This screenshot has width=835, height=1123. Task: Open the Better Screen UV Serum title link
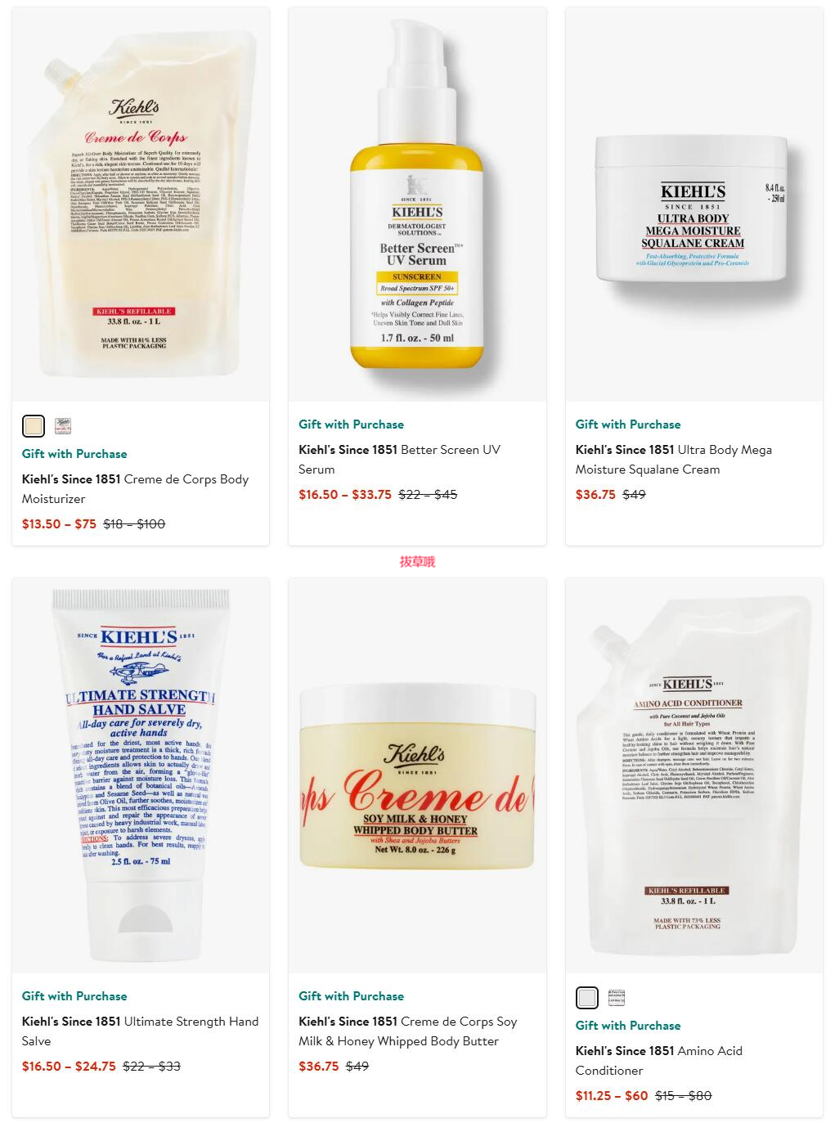coord(399,460)
